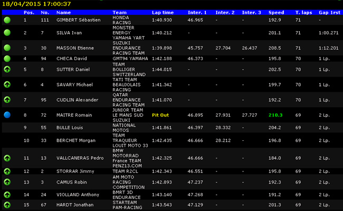Click green status dot for CHECA David
Screen dimensions: 343x211
pos(7,58)
